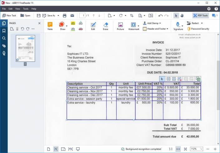The height and width of the screenshot is (153, 220).
Task: Select page 1 thumbnail in Pages panel
Action: click(x=25, y=48)
